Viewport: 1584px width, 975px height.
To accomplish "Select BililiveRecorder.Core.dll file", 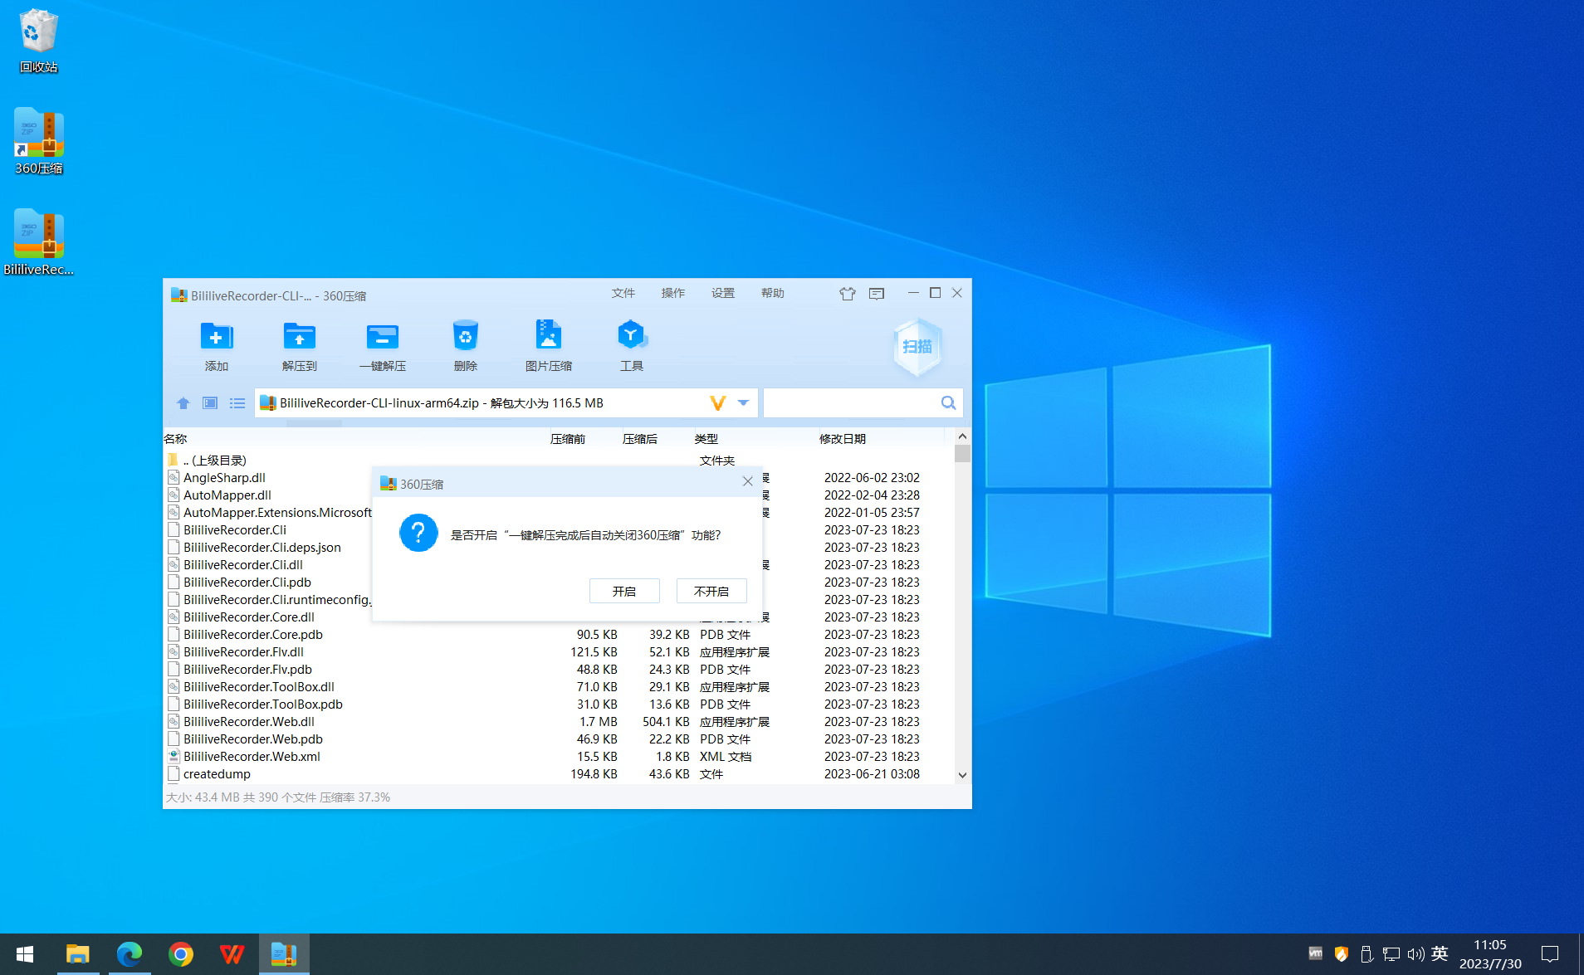I will point(249,617).
